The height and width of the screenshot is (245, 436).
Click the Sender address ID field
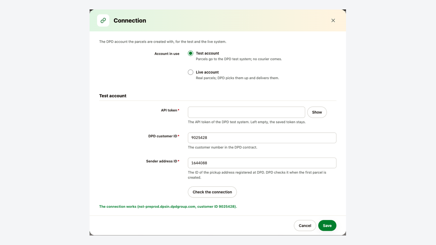coord(262,163)
